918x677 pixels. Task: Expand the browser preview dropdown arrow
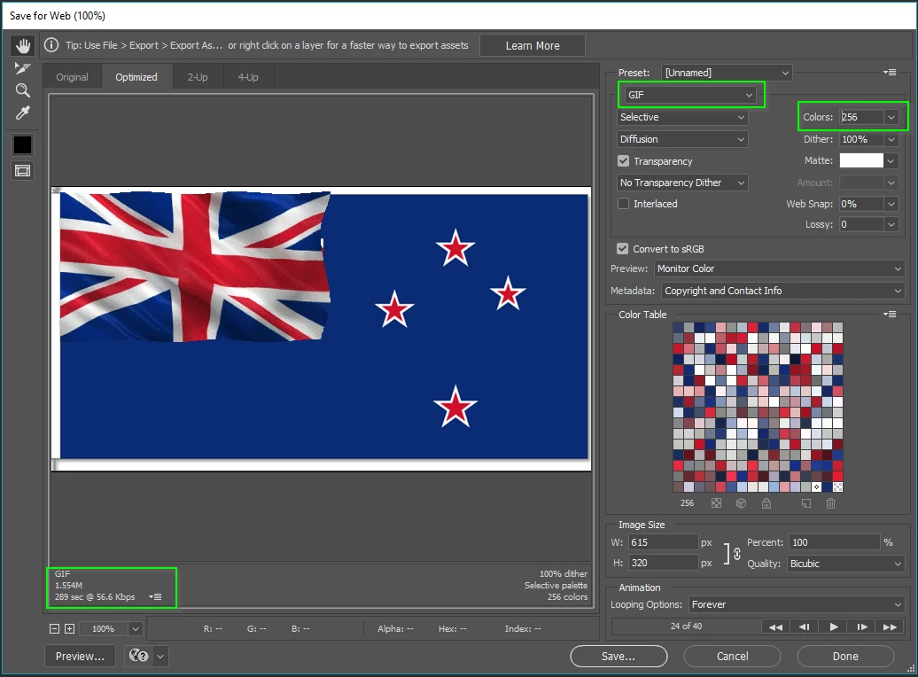[x=160, y=656]
